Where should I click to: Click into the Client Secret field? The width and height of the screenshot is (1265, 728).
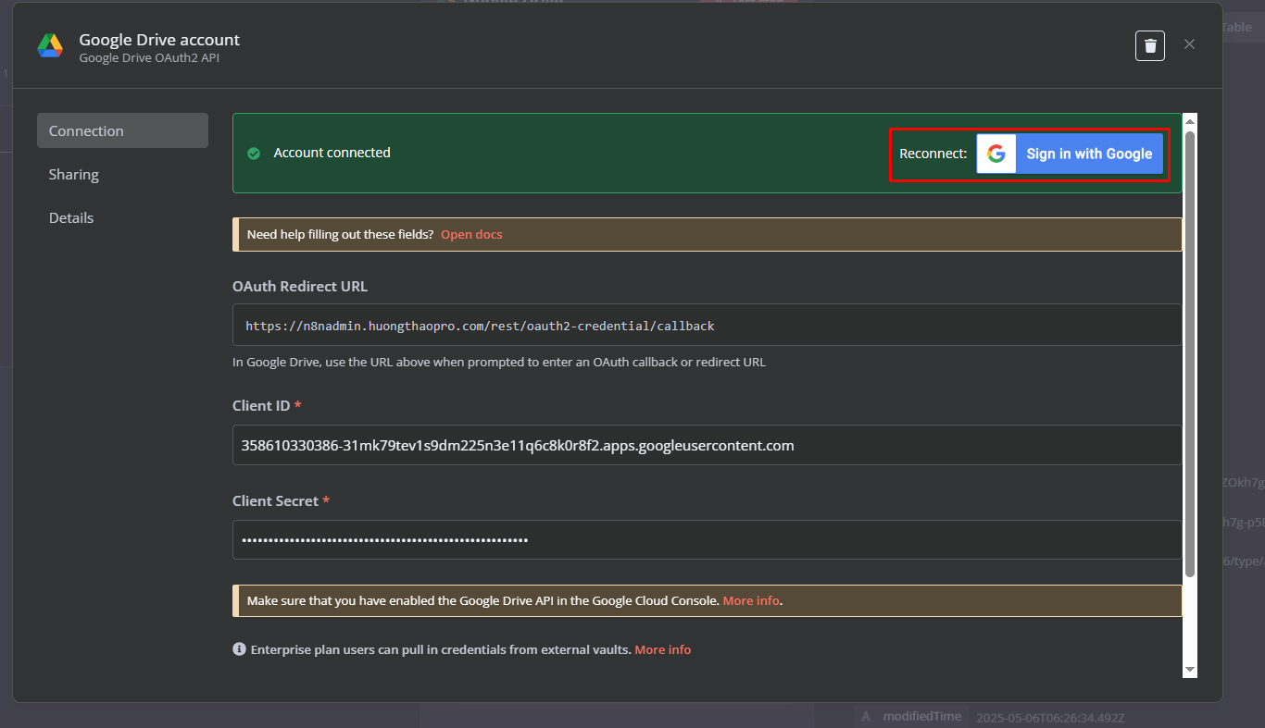coord(707,539)
